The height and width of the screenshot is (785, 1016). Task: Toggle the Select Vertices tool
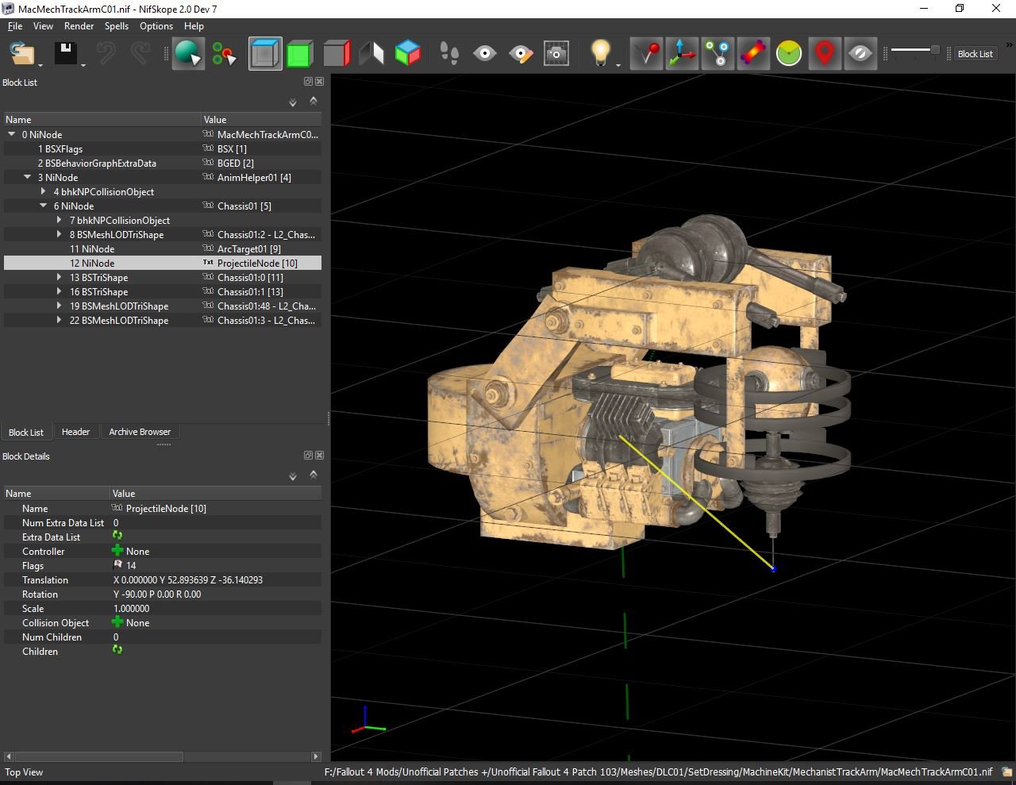point(225,53)
